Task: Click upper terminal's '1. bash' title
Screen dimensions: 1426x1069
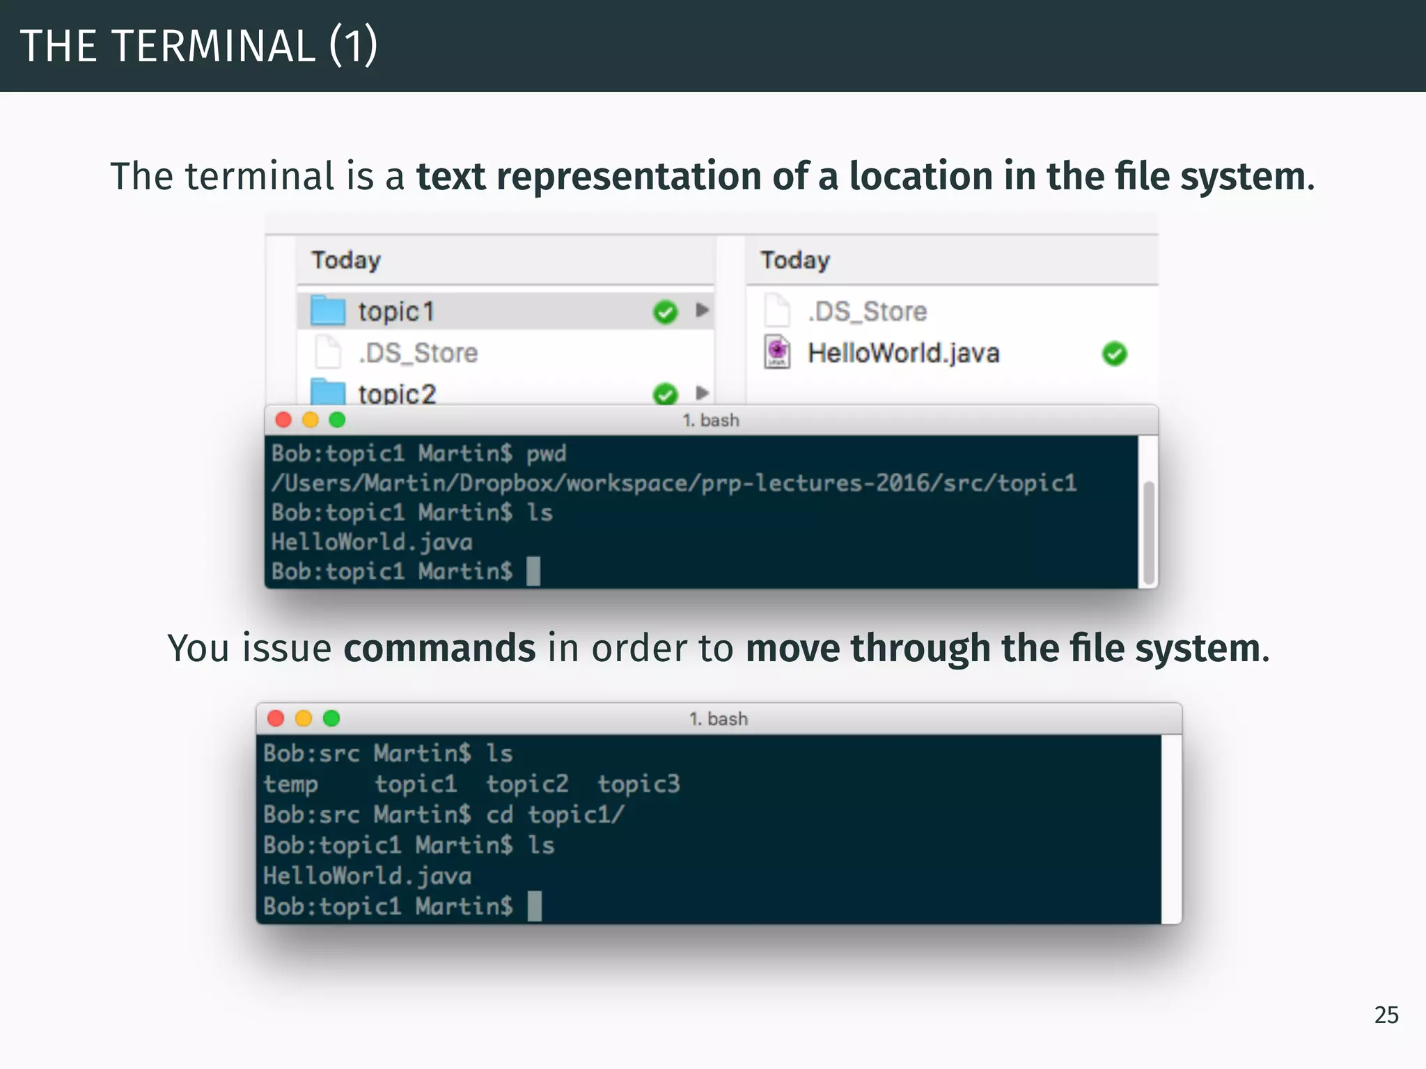Action: [x=710, y=420]
